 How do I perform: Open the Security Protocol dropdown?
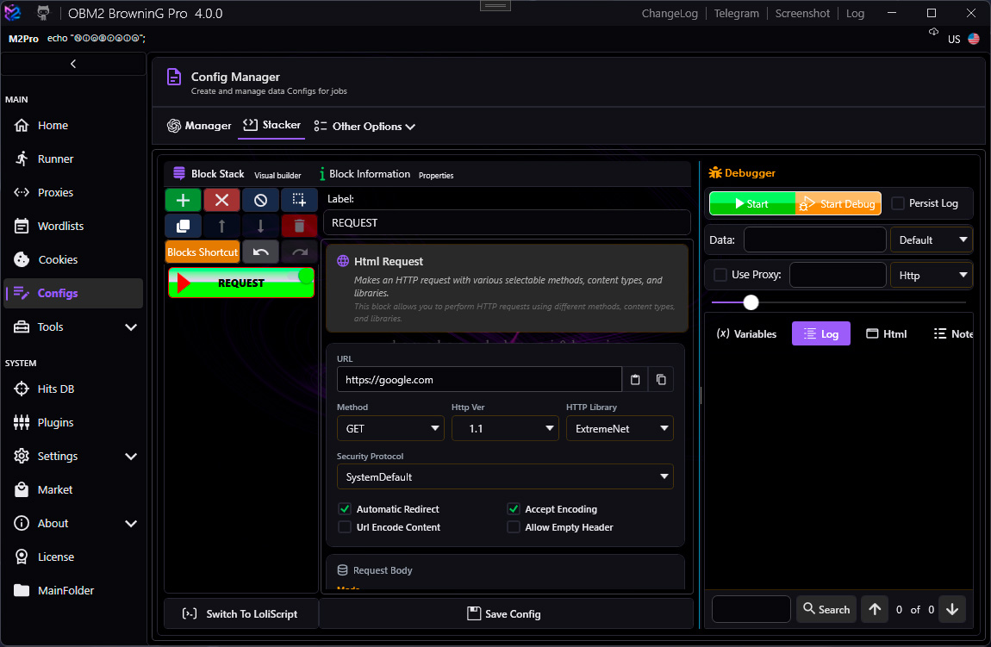tap(505, 477)
